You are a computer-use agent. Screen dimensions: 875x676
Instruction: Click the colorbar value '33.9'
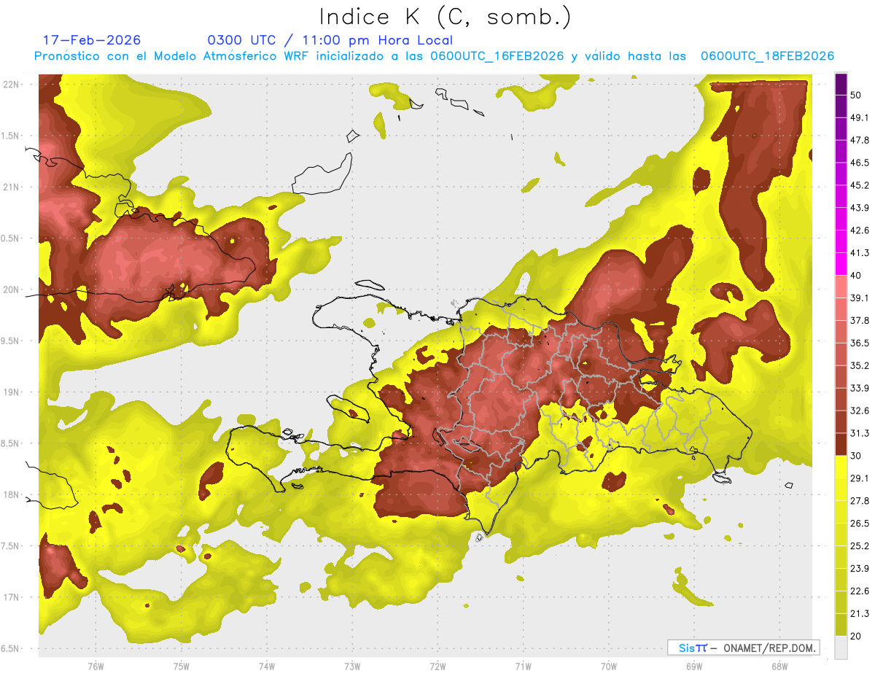860,388
